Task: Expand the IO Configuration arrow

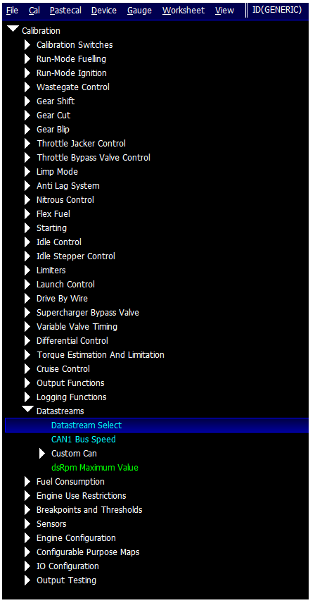Action: tap(27, 566)
